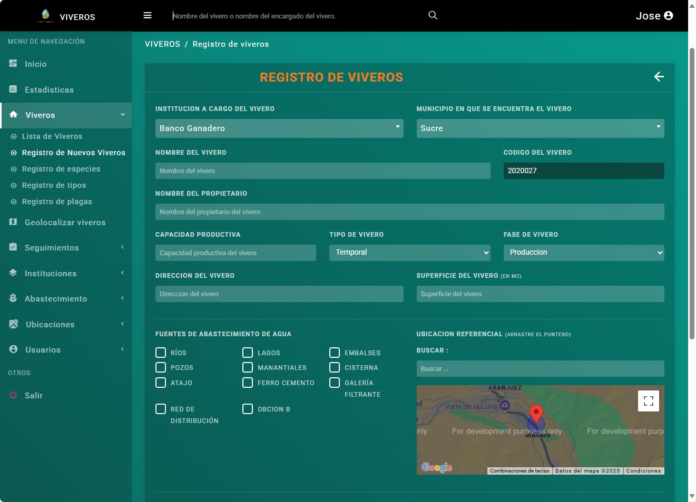The height and width of the screenshot is (502, 696).
Task: Click the page vertical scrollbar
Action: tap(692, 194)
